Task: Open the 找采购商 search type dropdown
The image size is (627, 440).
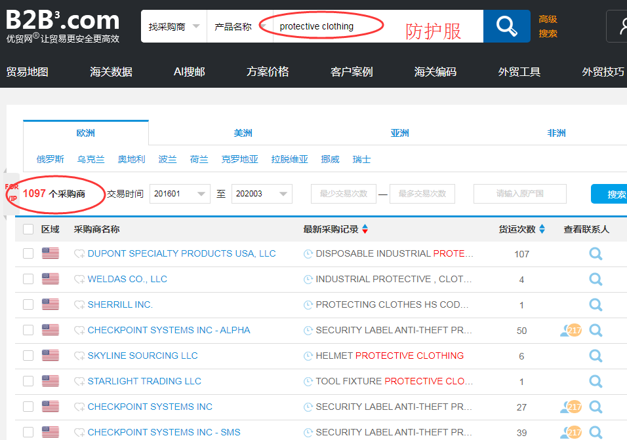Action: 174,26
